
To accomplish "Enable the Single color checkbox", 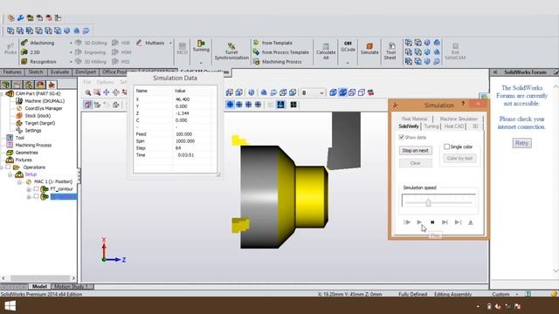I will (446, 147).
